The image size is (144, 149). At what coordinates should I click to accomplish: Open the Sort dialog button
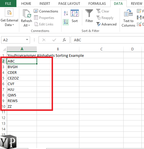tap(75, 16)
